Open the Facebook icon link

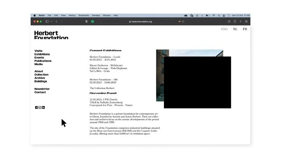click(x=37, y=108)
